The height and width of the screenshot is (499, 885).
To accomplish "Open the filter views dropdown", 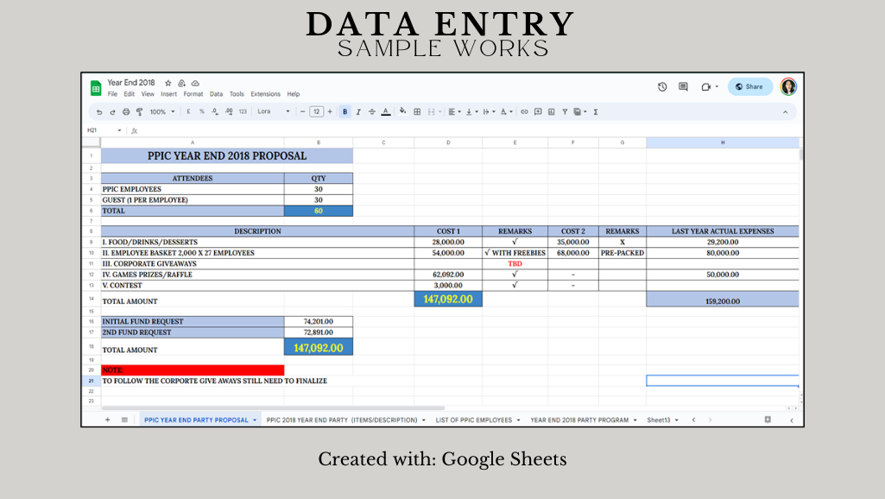I will point(579,111).
